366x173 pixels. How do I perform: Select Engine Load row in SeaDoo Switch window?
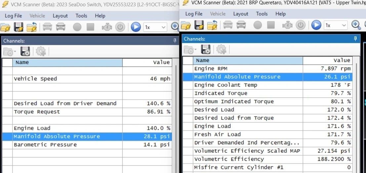pos(87,128)
